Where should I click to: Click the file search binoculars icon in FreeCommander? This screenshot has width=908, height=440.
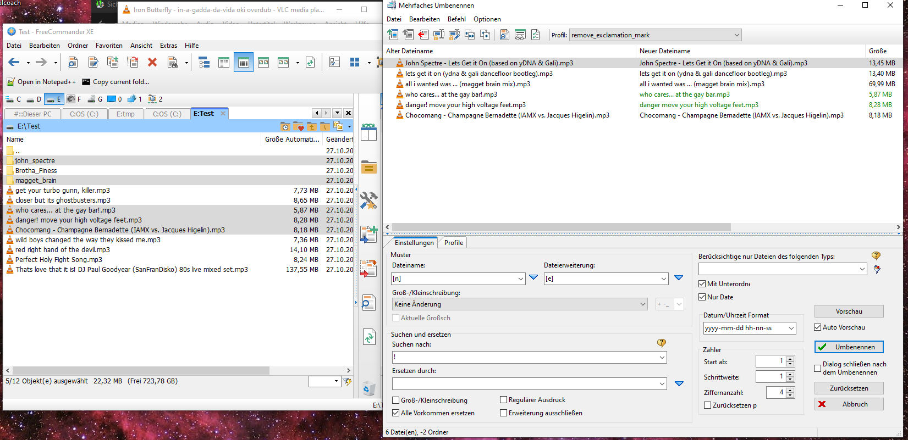173,62
